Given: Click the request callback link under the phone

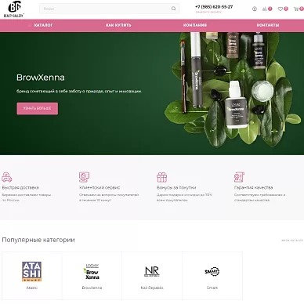Looking at the screenshot, I should tap(208, 12).
